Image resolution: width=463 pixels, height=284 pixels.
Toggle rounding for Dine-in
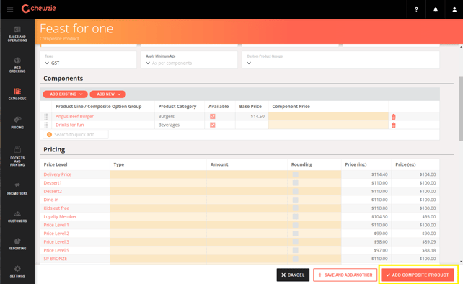[x=295, y=200]
